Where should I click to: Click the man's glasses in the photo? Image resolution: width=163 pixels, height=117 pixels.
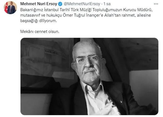click(87, 59)
